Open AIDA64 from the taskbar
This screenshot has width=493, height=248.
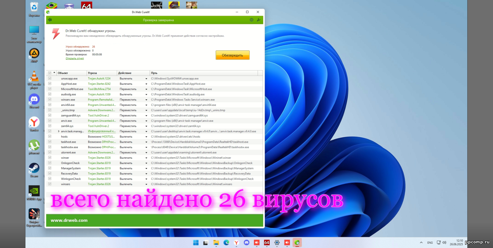coord(267,243)
